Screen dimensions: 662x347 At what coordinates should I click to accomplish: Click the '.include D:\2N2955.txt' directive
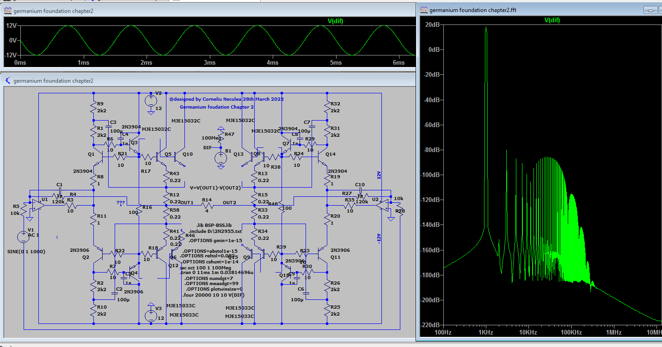[x=215, y=231]
